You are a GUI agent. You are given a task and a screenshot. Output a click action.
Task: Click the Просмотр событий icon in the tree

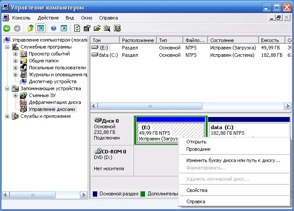click(23, 54)
